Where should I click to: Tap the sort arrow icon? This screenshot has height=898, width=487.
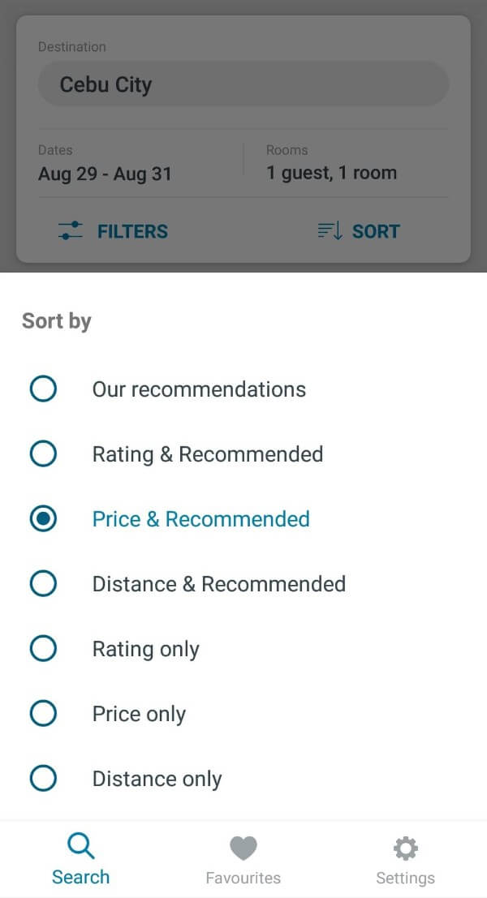coord(330,231)
